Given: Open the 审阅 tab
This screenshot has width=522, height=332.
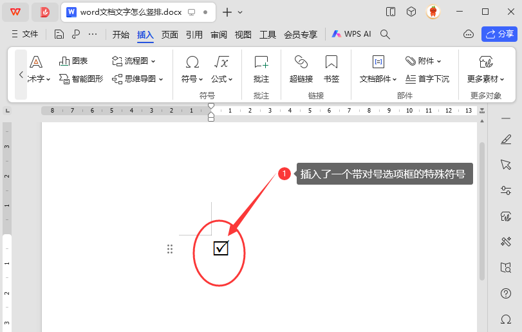Looking at the screenshot, I should click(x=219, y=34).
